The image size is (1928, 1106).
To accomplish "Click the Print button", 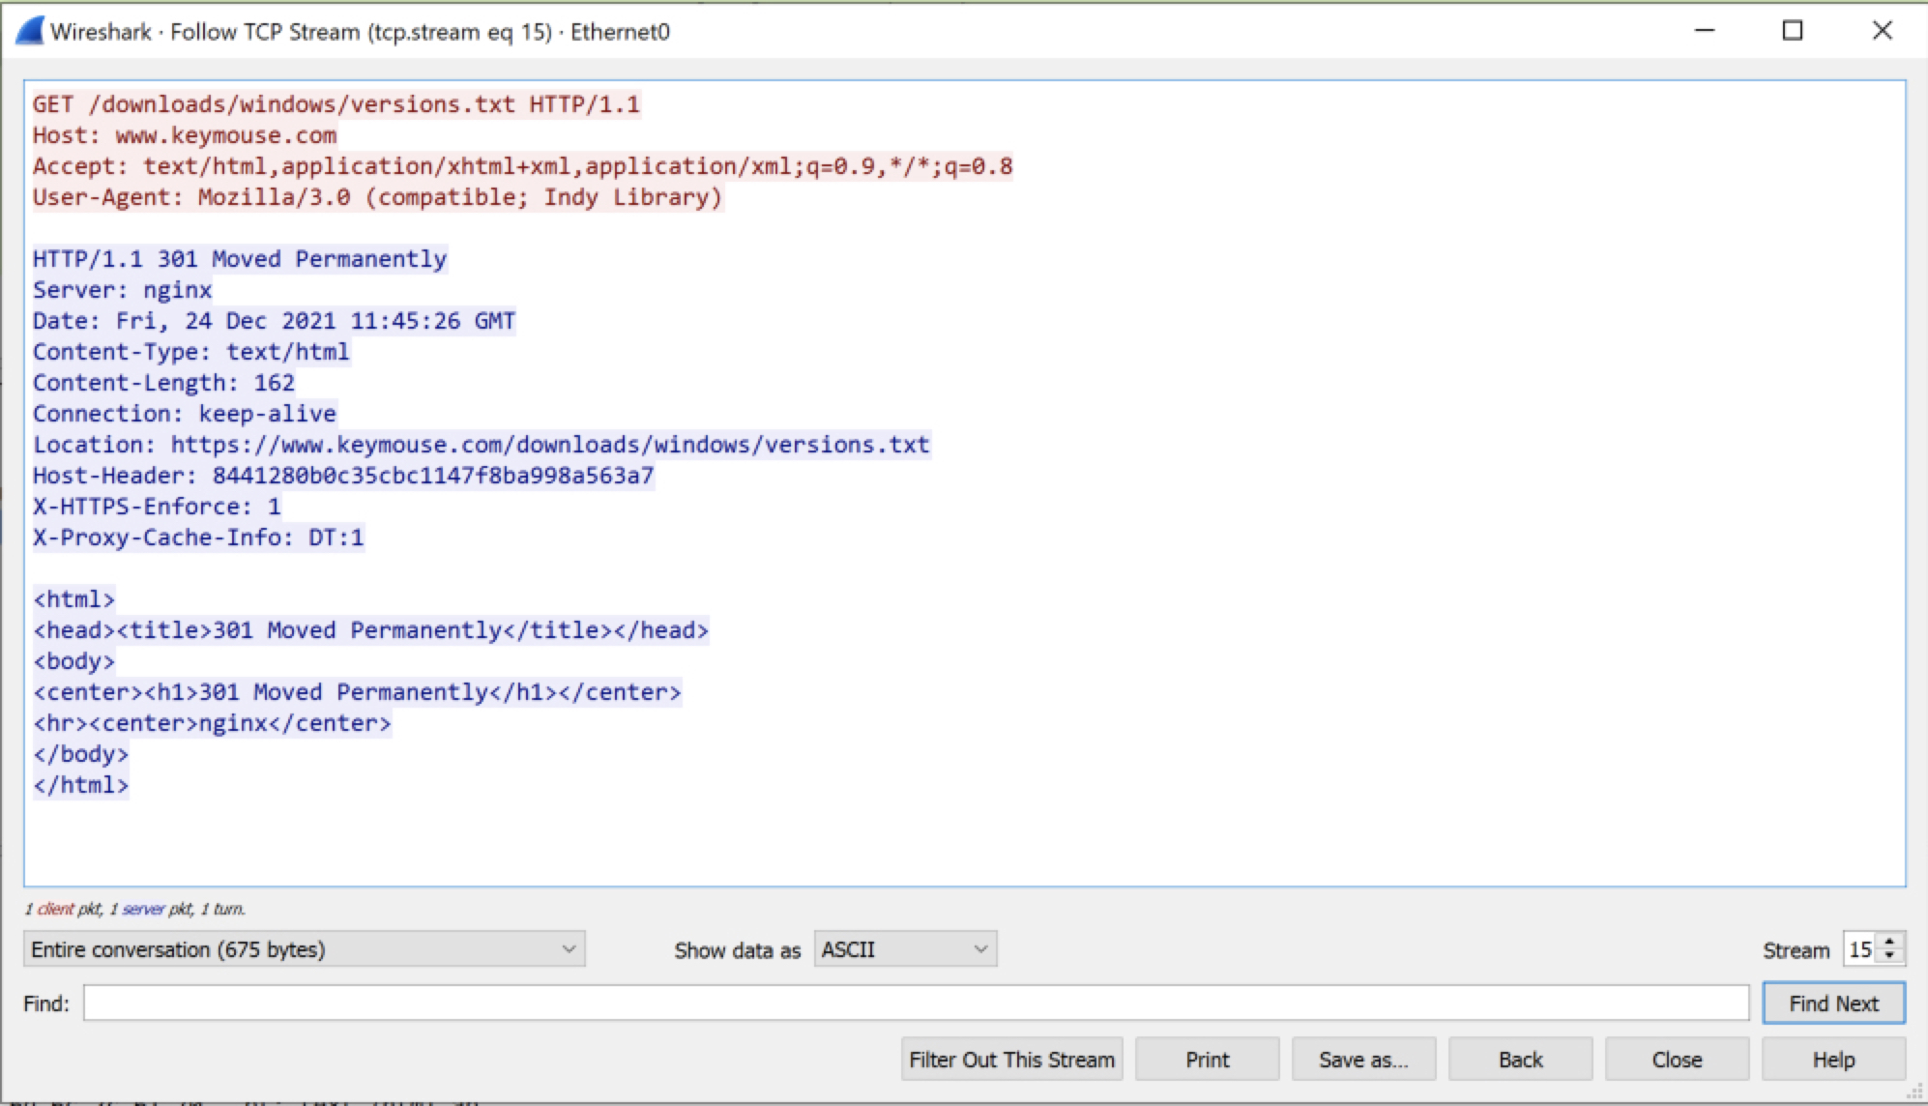I will 1207,1060.
